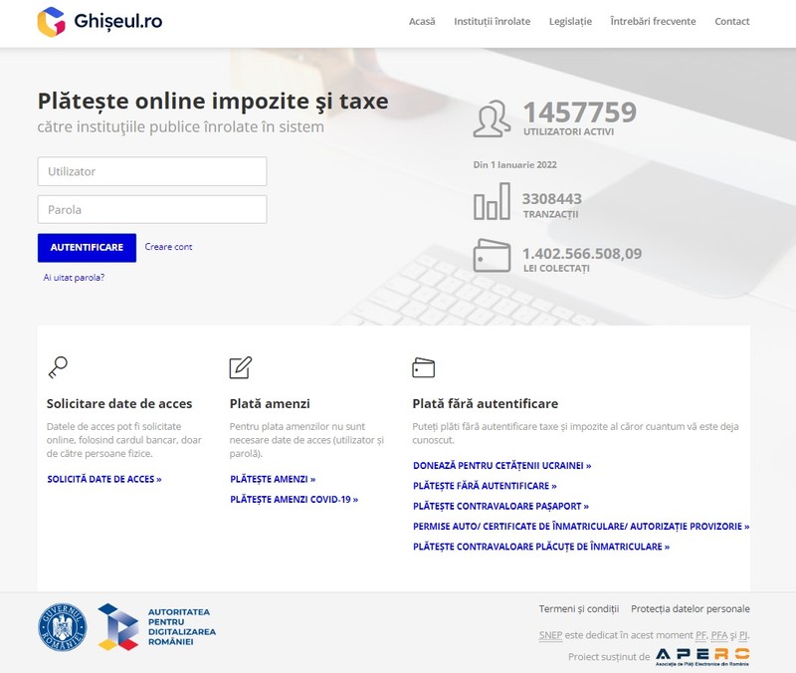The image size is (796, 673).
Task: Open Plătește contravaloare pașaport link
Action: pos(500,506)
